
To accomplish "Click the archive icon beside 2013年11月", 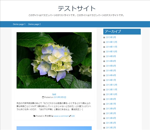I will [104, 90].
